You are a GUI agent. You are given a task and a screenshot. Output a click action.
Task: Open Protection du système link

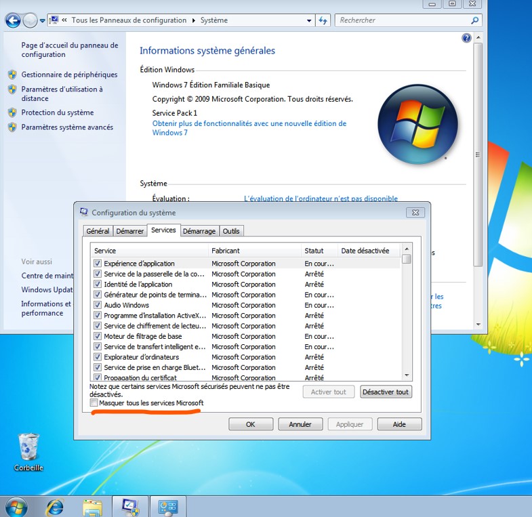click(58, 112)
